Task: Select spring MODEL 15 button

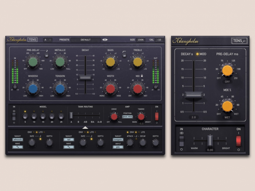Action: (x=43, y=116)
